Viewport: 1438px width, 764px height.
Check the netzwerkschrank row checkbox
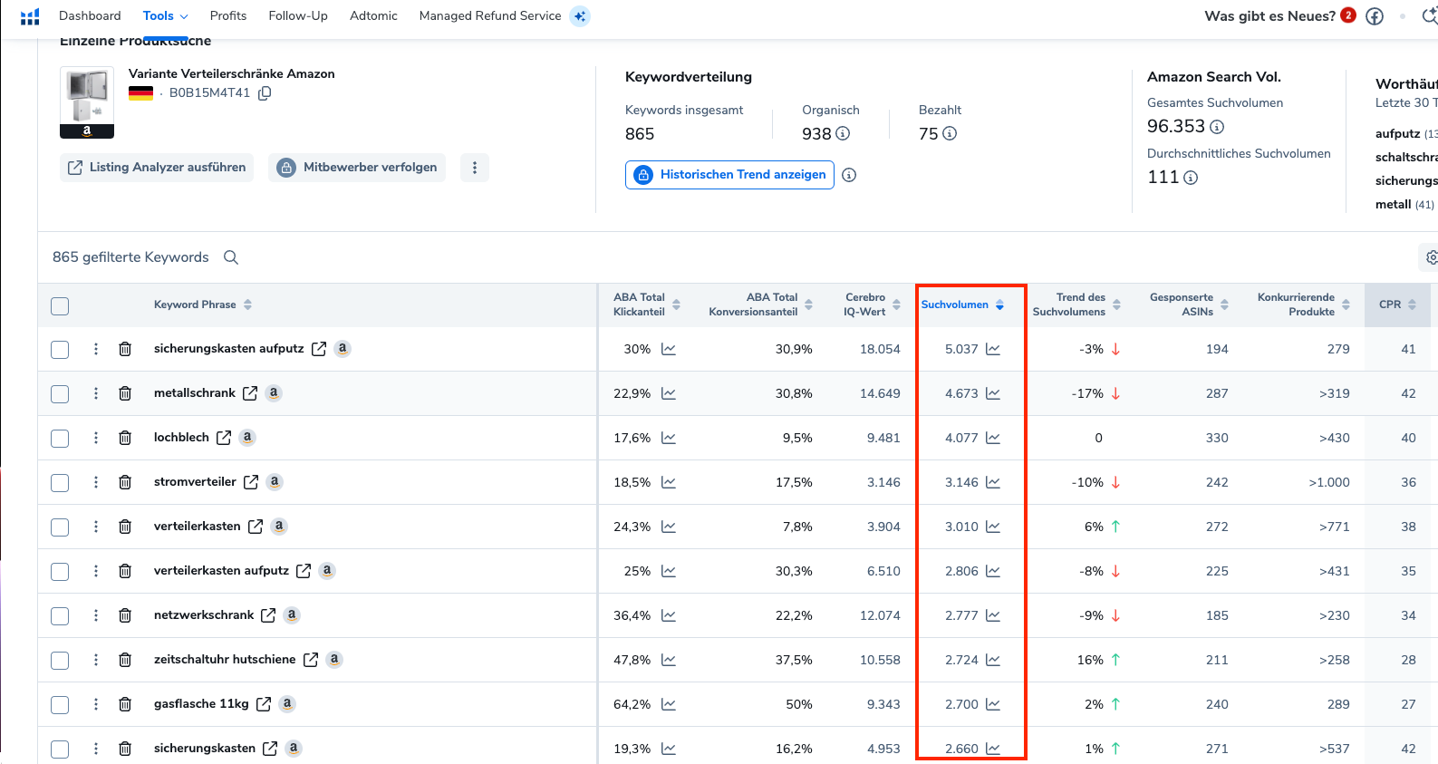pos(60,616)
